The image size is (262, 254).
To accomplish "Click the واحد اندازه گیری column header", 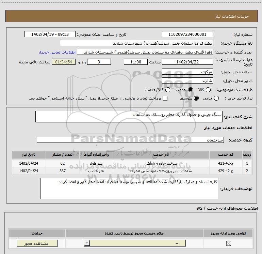I will click(x=96, y=154).
